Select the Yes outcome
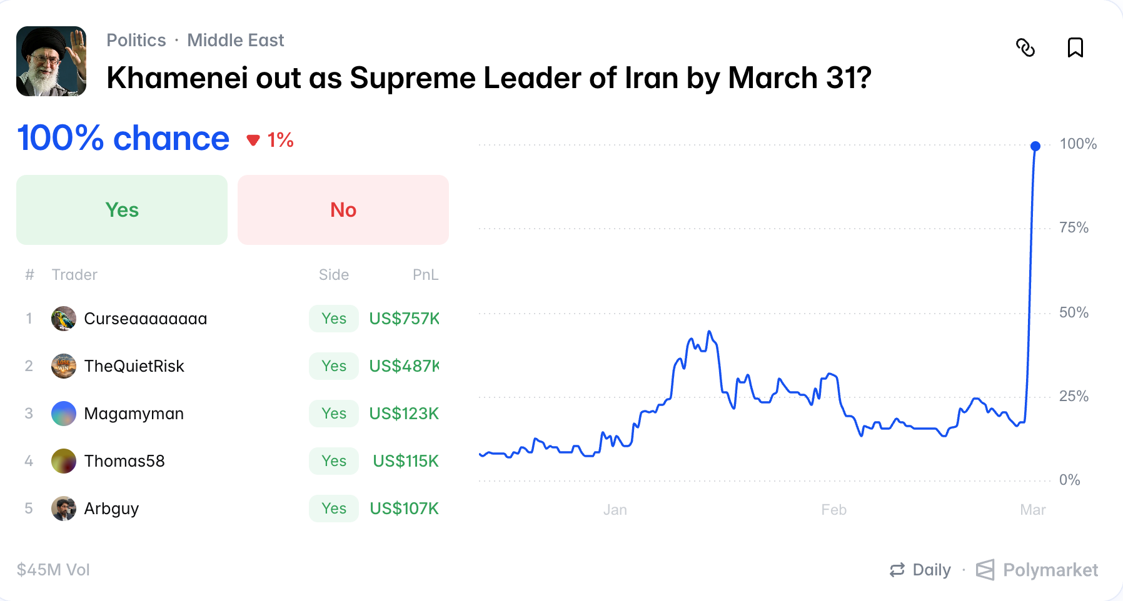 coord(121,210)
